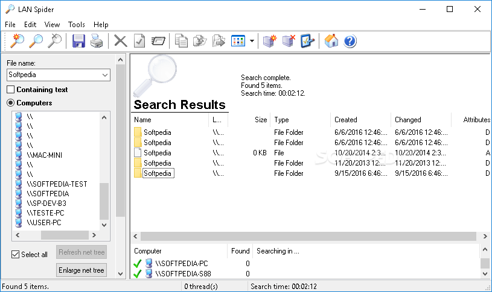Select \\SP-DEV-B3 in the computers list

(x=46, y=203)
